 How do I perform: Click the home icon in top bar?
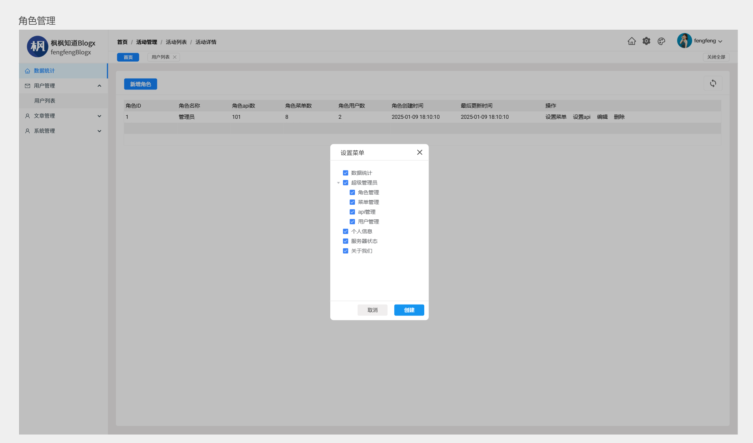[631, 41]
